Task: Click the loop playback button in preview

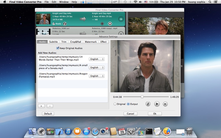Action: pos(148,104)
